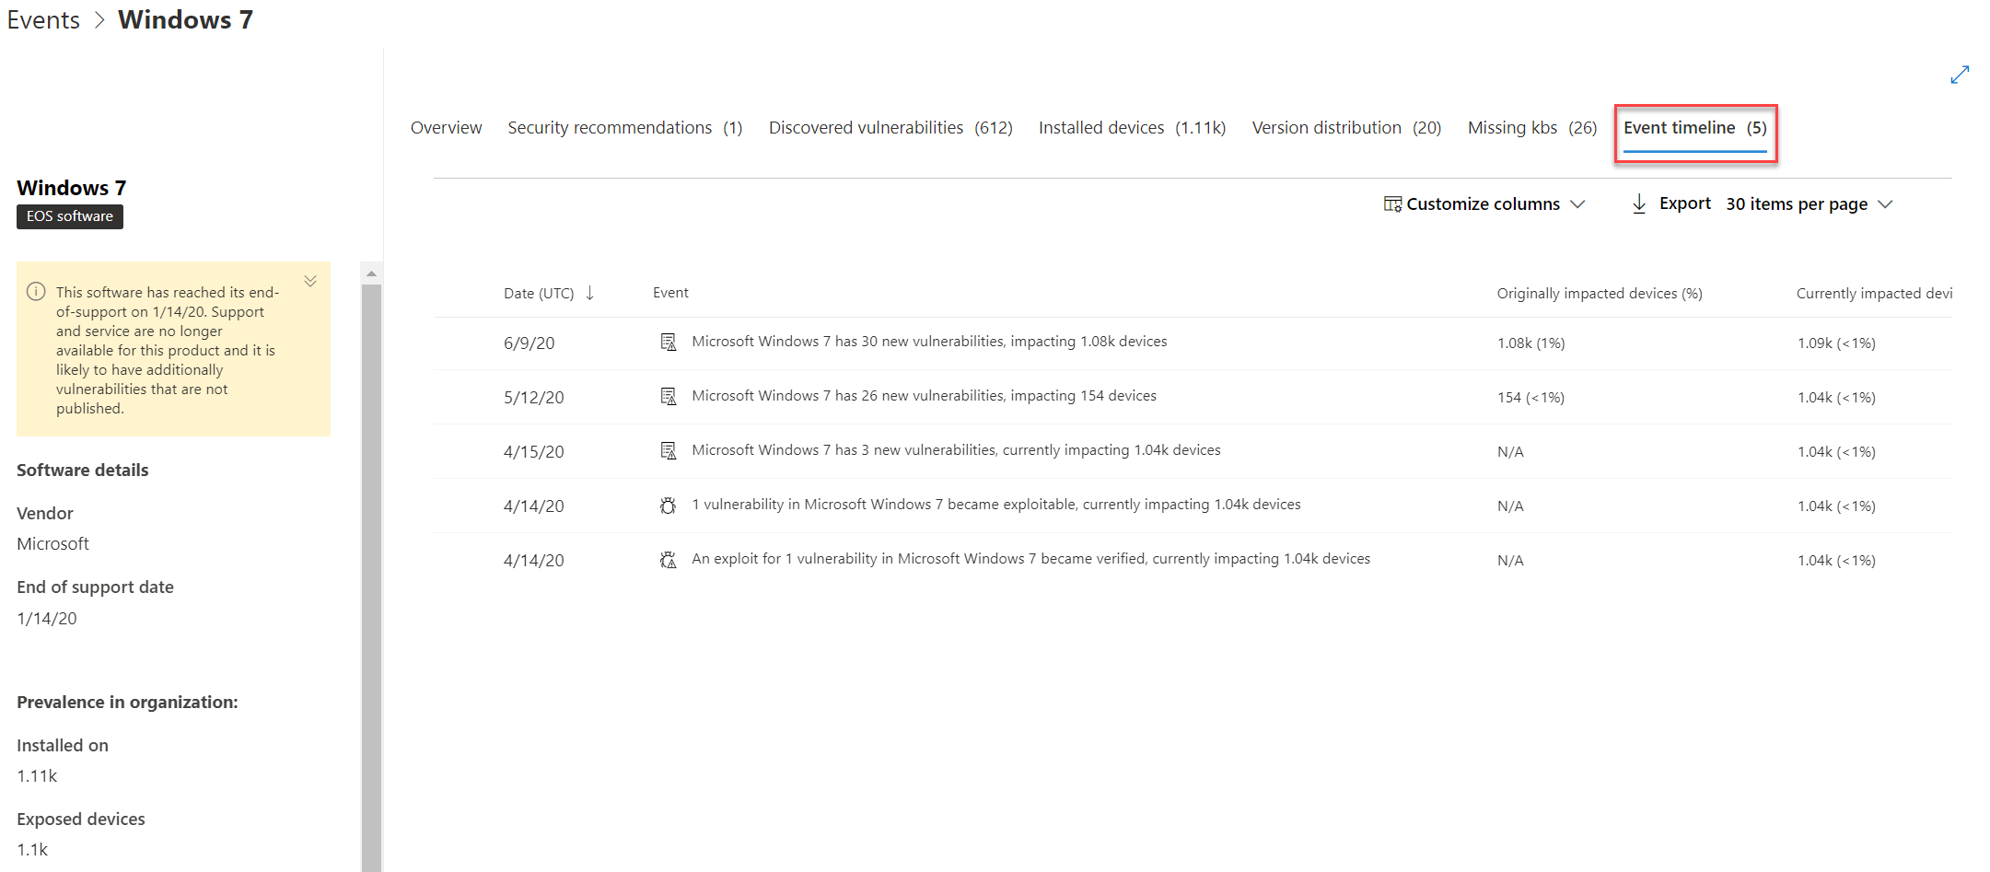Collapse the end-of-support warning banner
1990x872 pixels.
click(x=310, y=281)
